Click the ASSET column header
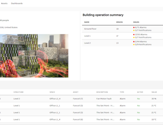Viewport: 163px width, 125px height. click(x=76, y=92)
